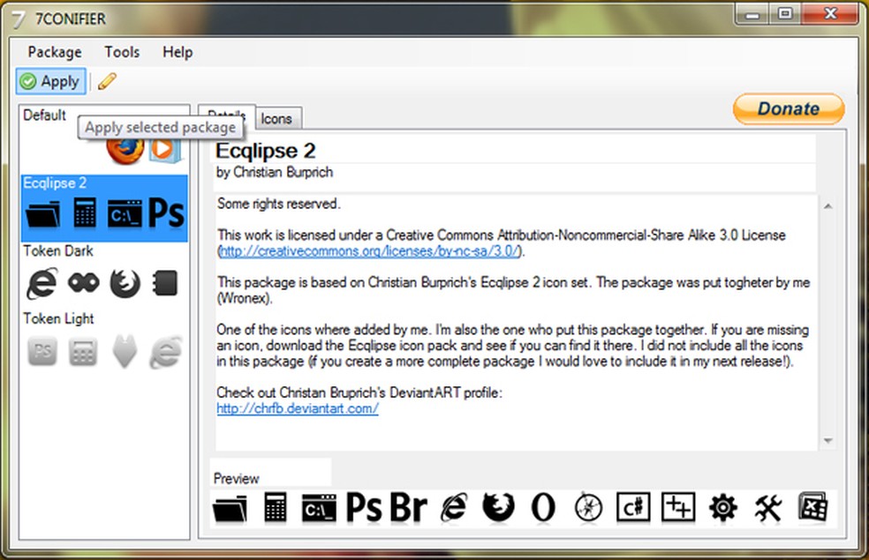Click the Apply button
The width and height of the screenshot is (869, 560).
[51, 81]
